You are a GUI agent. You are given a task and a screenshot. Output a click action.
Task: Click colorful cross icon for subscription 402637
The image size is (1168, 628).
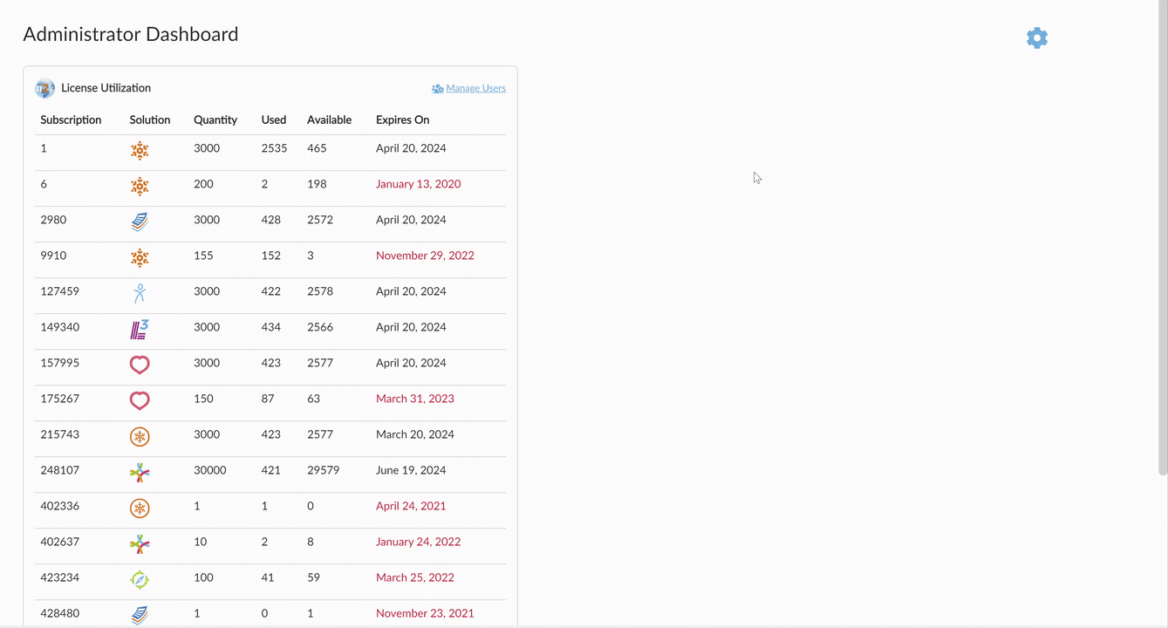pyautogui.click(x=140, y=543)
